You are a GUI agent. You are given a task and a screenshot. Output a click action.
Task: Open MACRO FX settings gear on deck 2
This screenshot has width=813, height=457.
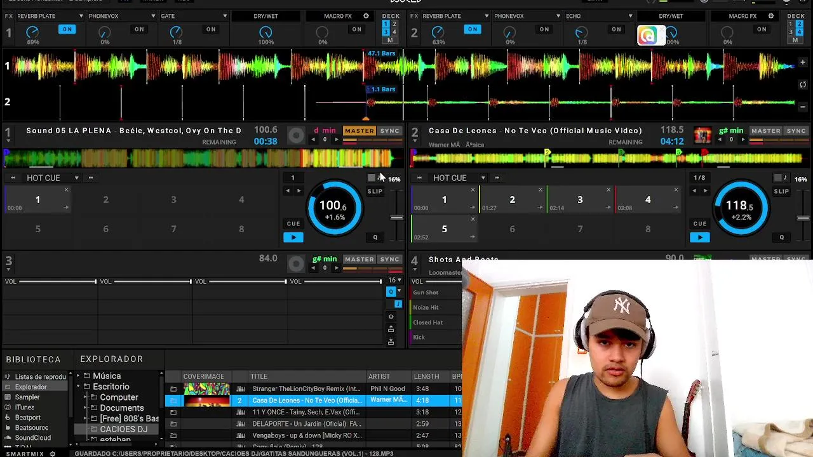(771, 16)
